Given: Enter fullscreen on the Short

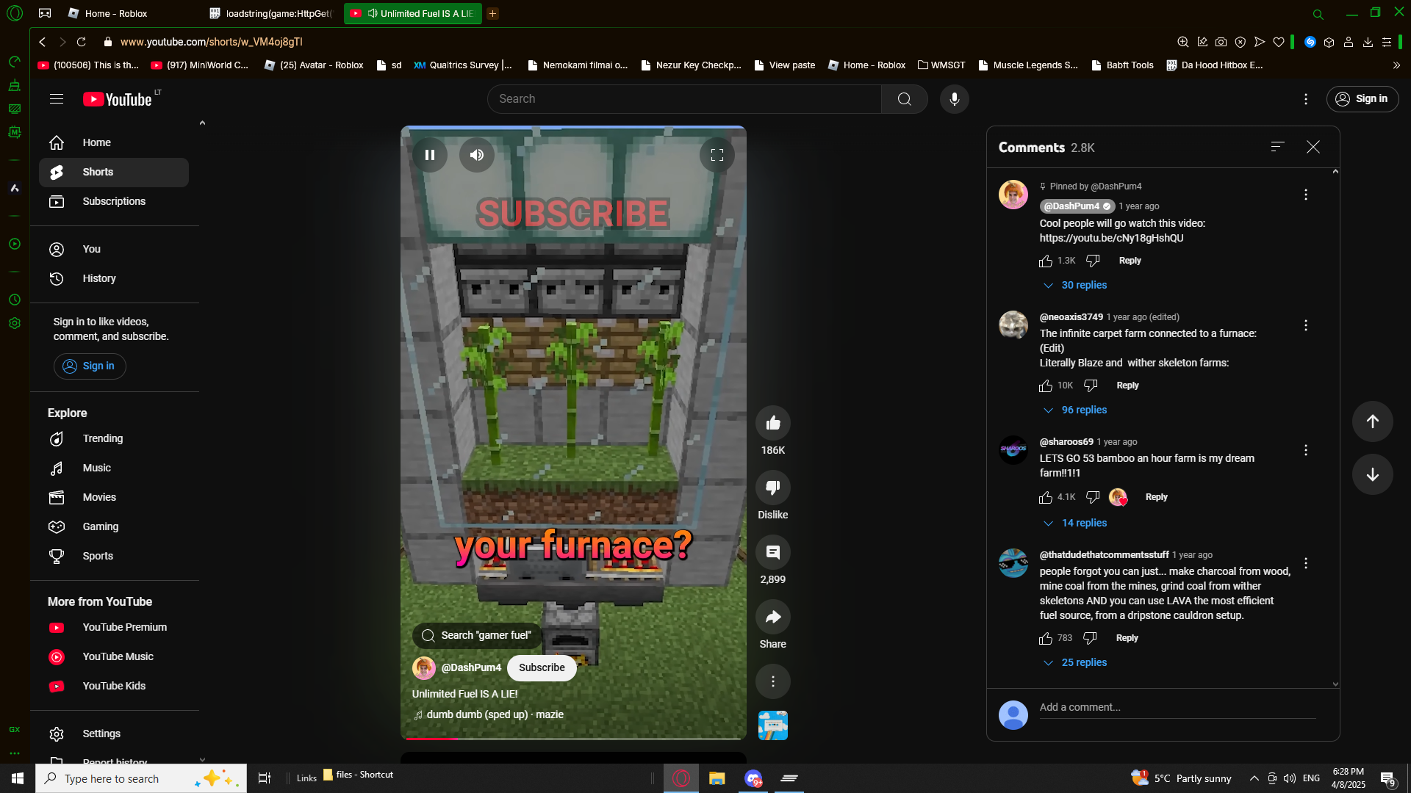Looking at the screenshot, I should 717,155.
